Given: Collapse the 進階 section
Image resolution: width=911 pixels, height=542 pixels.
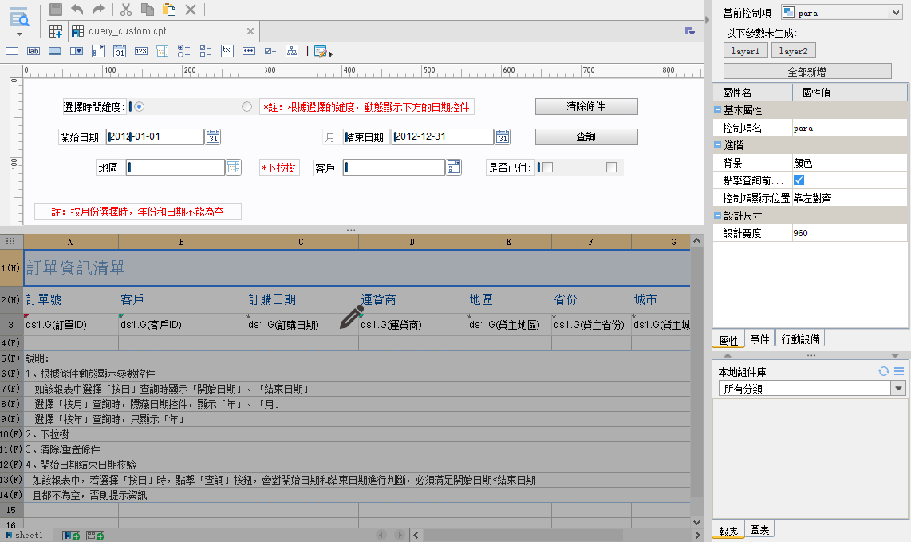Looking at the screenshot, I should 717,144.
